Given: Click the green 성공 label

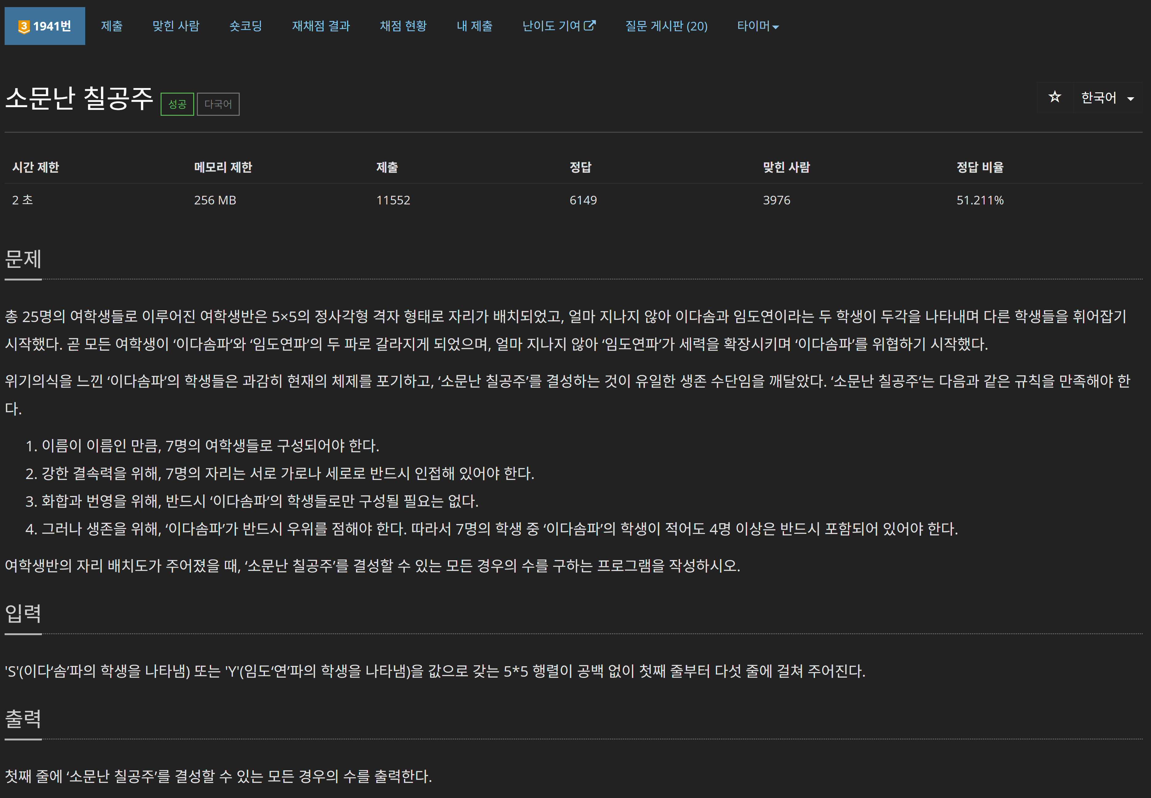Looking at the screenshot, I should pos(177,104).
